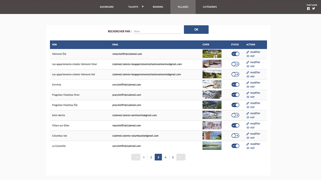The image size is (321, 180).
Task: Go to the previous page arrow
Action: (136, 157)
